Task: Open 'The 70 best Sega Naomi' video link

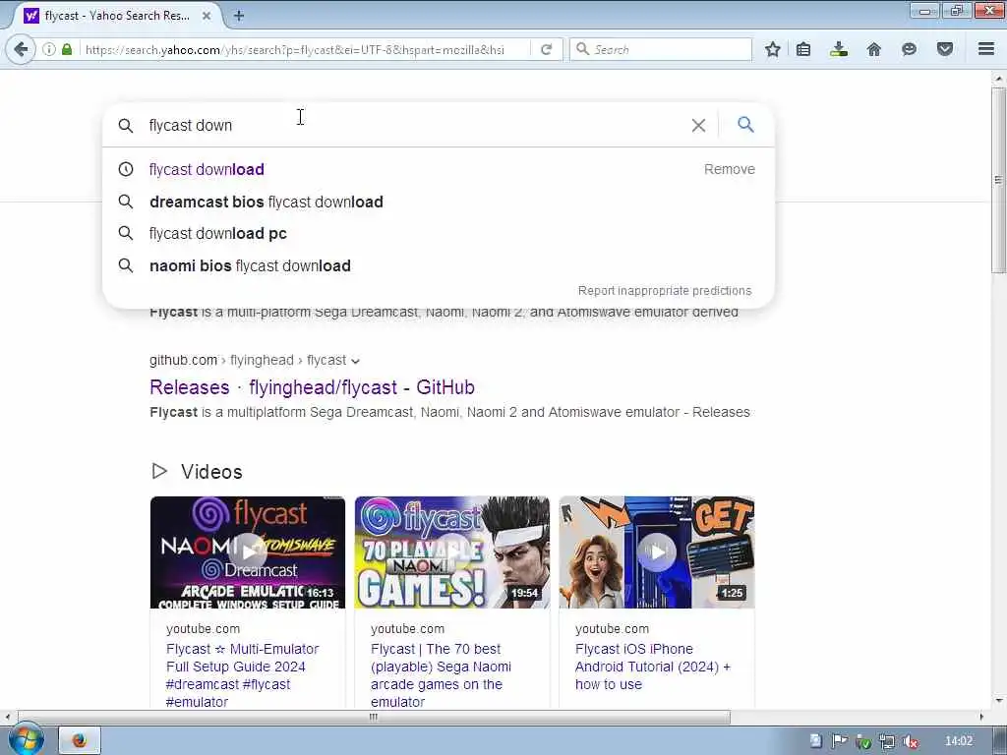Action: 441,675
